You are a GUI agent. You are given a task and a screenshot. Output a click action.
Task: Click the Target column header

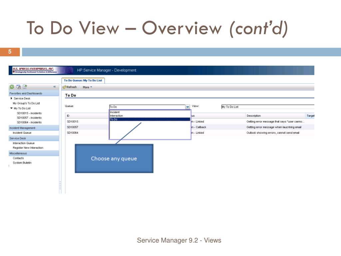pos(310,116)
